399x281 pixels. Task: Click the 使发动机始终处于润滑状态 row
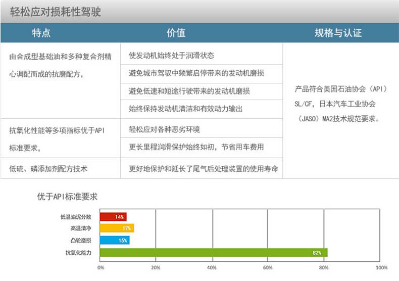point(172,56)
